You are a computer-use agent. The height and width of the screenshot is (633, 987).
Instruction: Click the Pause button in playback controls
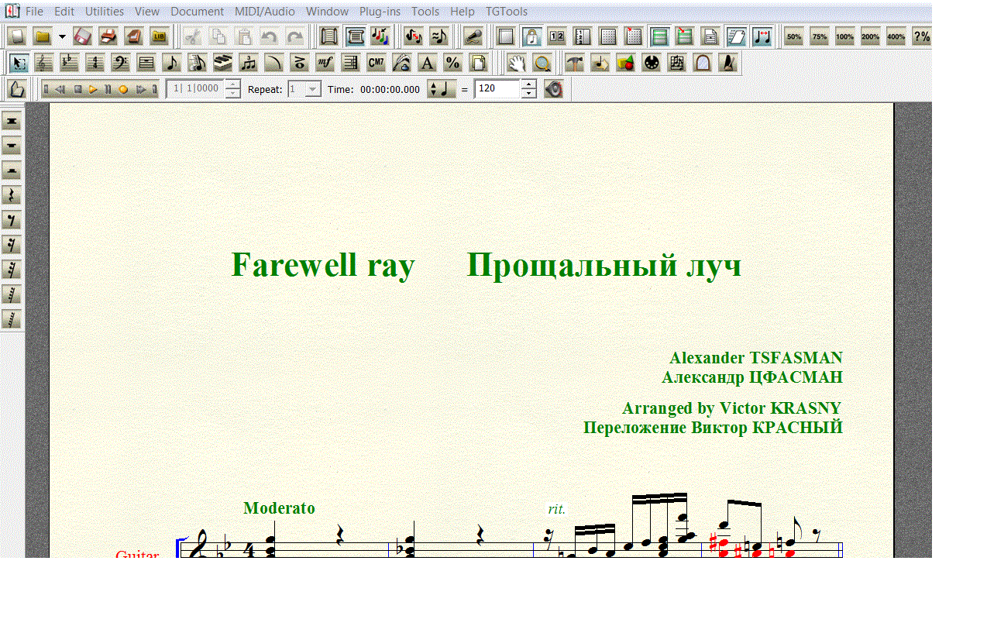coord(108,89)
